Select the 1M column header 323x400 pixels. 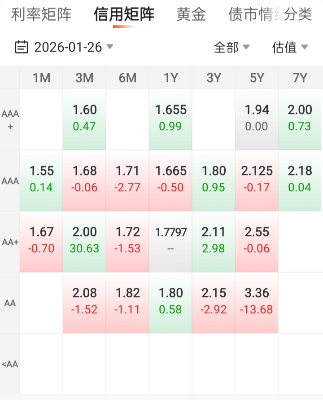coord(41,78)
